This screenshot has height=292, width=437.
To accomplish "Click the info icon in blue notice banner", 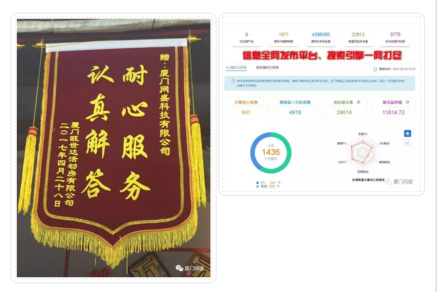I will point(232,80).
